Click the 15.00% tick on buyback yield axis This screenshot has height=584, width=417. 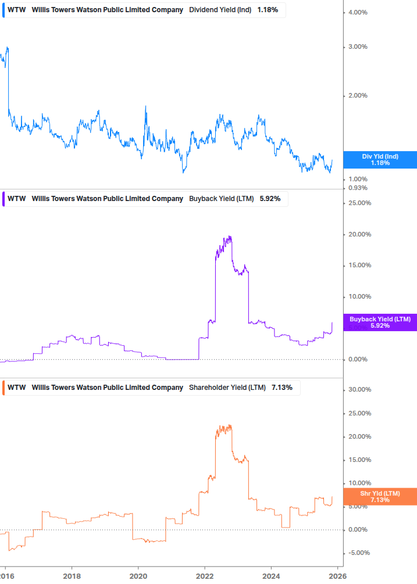359,265
